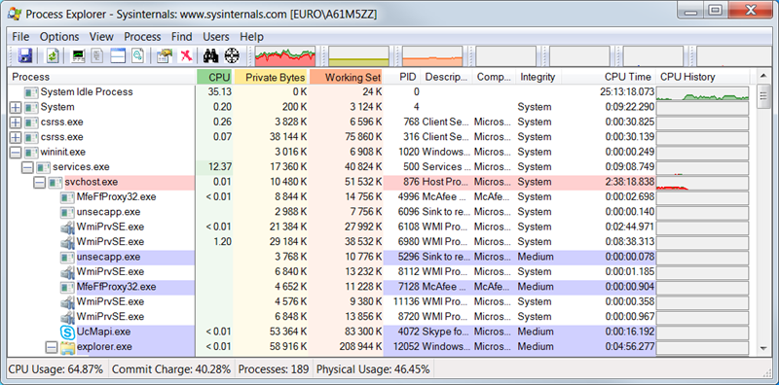The width and height of the screenshot is (779, 385).
Task: Click the vertical scrollbar thumb
Action: (763, 95)
